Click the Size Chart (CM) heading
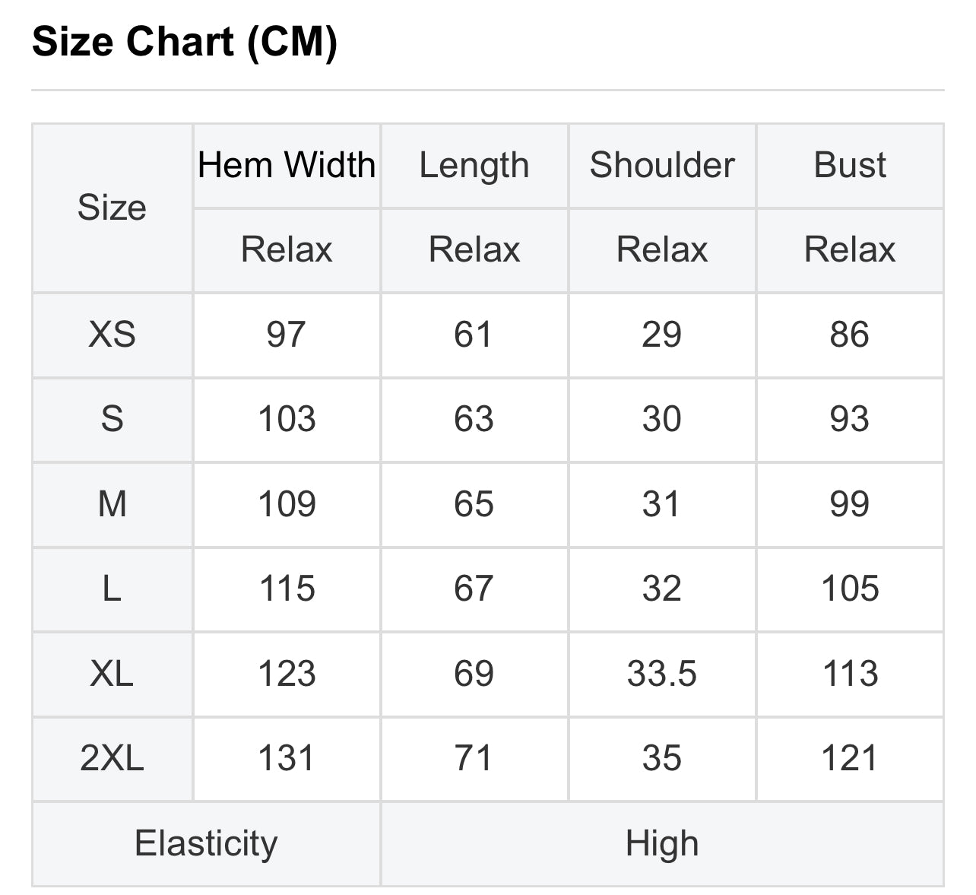This screenshot has width=976, height=895. (185, 41)
